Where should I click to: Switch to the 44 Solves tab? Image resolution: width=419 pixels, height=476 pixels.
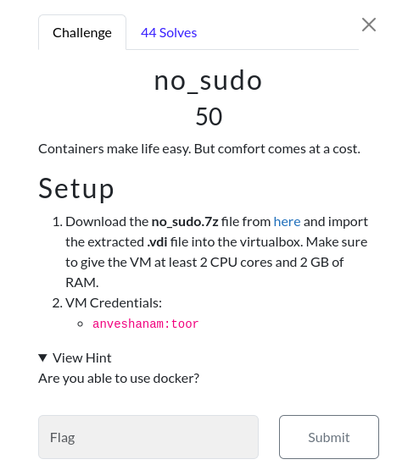pos(169,33)
